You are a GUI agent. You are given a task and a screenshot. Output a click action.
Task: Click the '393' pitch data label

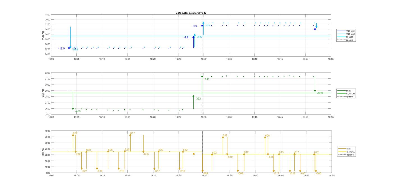pos(198,99)
